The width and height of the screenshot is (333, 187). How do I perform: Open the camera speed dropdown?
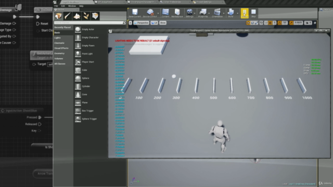308,23
